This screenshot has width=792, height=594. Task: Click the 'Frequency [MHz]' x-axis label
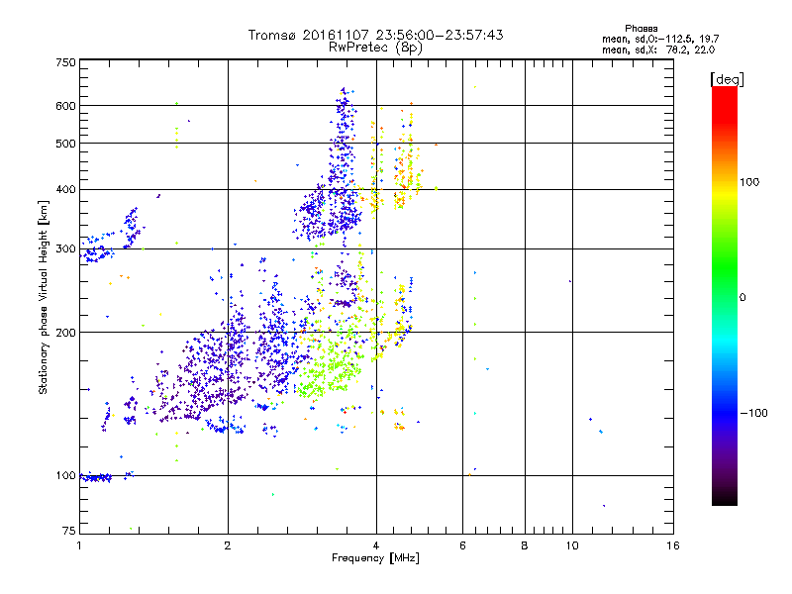[x=375, y=558]
